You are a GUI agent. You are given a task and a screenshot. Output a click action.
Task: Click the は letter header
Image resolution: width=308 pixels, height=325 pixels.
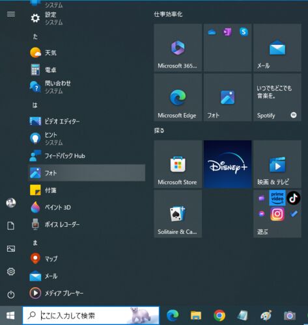[x=35, y=105]
